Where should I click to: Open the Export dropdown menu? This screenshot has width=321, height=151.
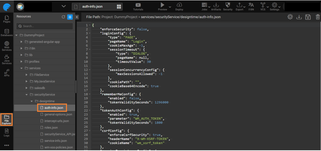tap(239, 6)
